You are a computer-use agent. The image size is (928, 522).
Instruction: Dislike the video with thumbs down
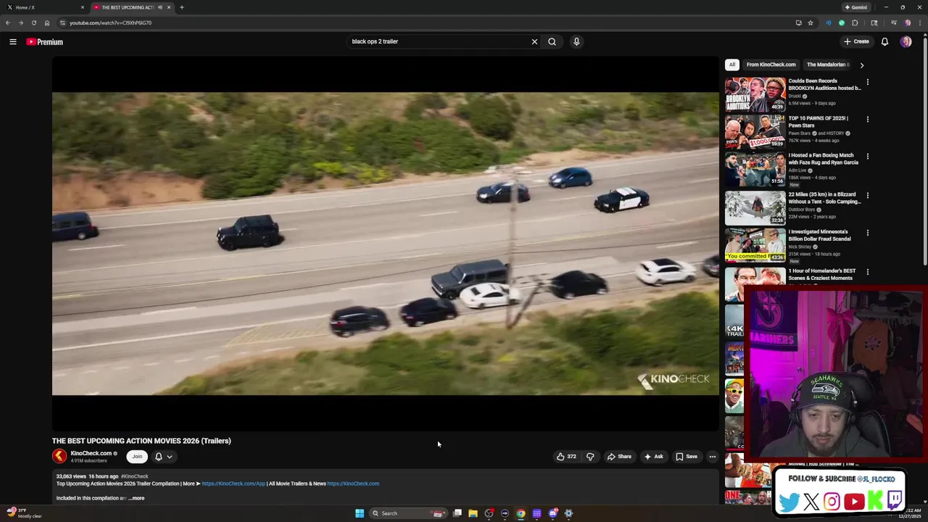tap(590, 457)
